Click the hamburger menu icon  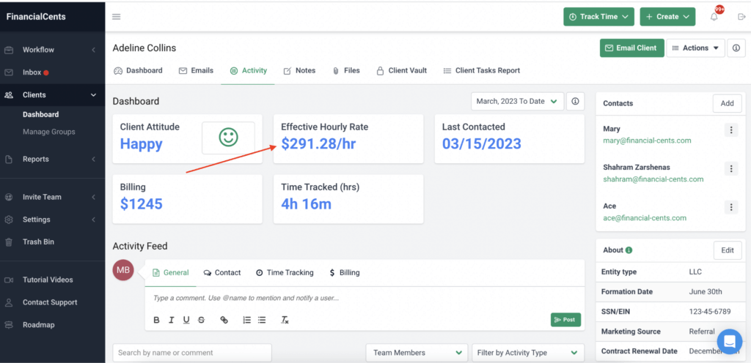pyautogui.click(x=117, y=17)
